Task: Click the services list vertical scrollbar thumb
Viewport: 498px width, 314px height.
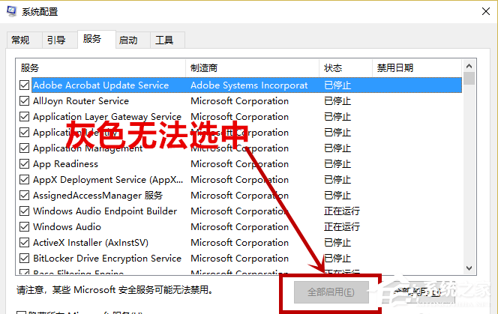Action: pyautogui.click(x=469, y=79)
